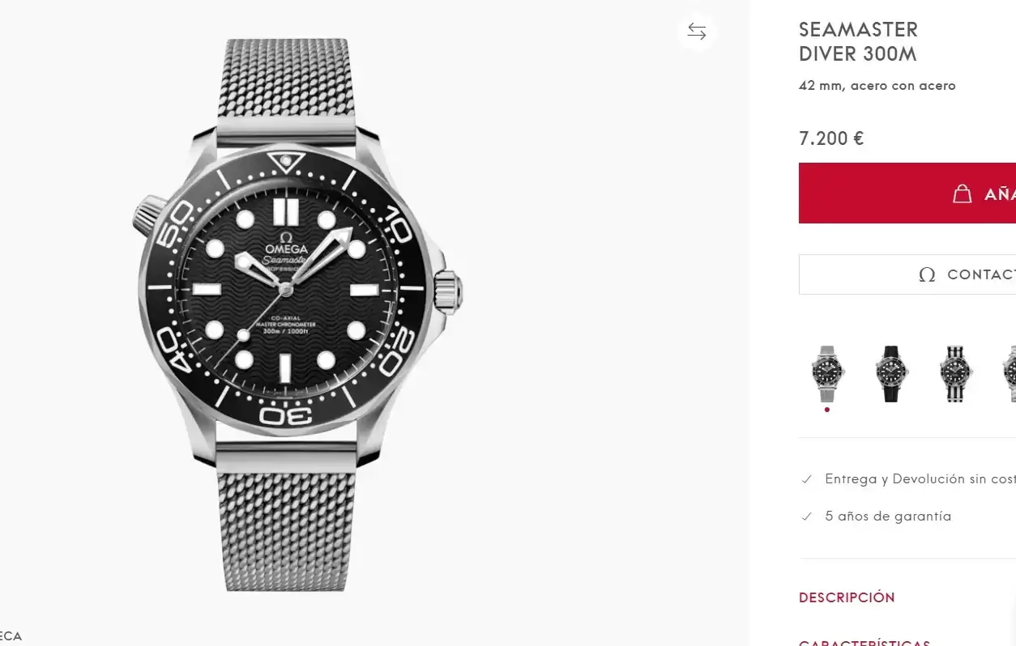
Task: Click the 42 mm, acero con acero subtitle
Action: tap(877, 86)
